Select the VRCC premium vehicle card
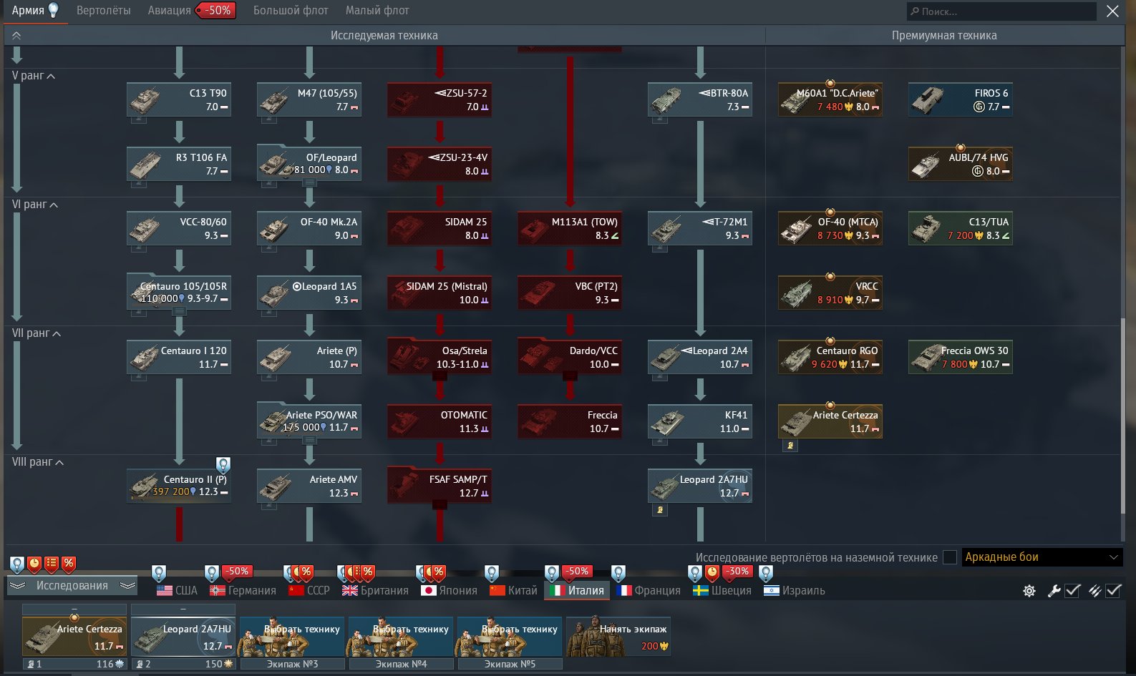1136x676 pixels. point(830,293)
